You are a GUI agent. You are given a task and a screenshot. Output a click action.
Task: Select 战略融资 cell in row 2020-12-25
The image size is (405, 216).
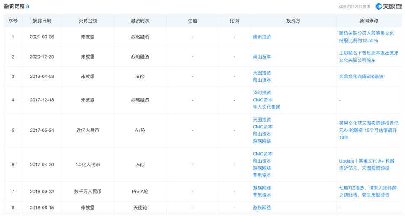[140, 57]
